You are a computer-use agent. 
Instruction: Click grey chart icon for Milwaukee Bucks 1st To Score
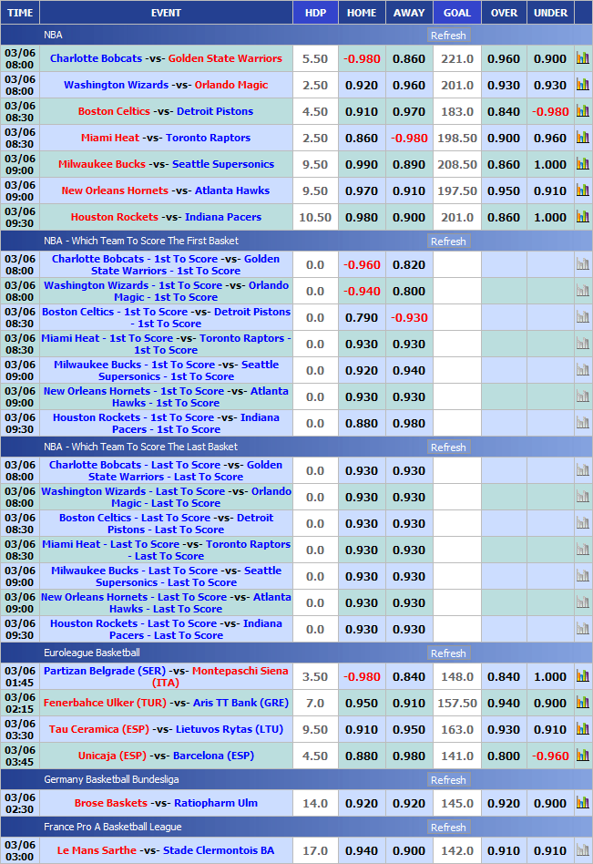pyautogui.click(x=583, y=370)
